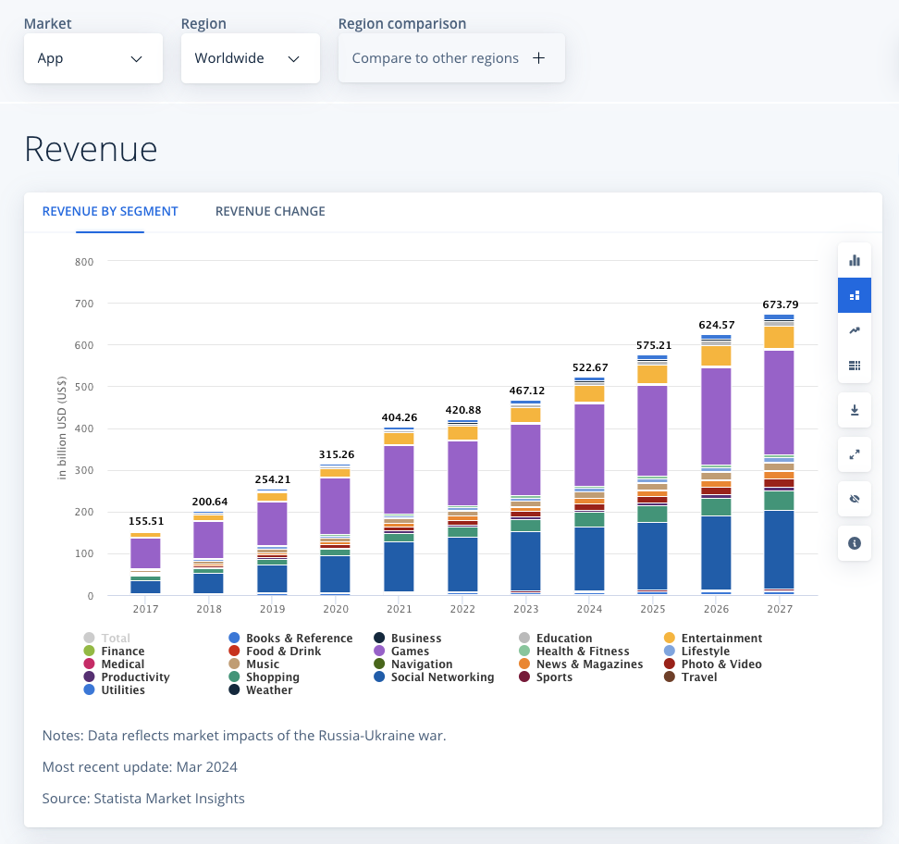Viewport: 899px width, 844px height.
Task: Toggle Social Networking legend entry
Action: click(x=441, y=677)
